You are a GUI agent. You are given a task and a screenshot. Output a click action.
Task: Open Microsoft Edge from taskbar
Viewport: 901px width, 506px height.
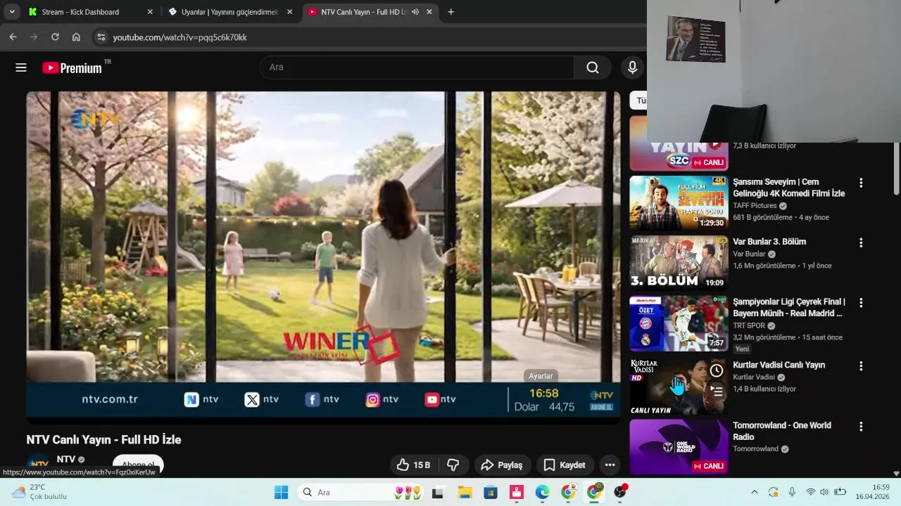coord(542,492)
